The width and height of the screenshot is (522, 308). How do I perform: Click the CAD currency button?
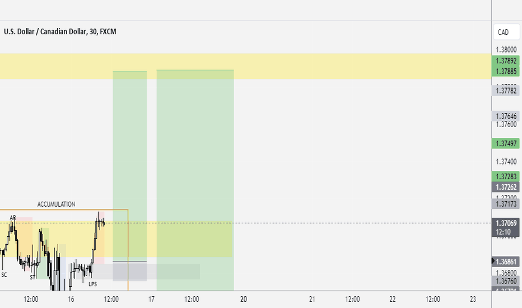[506, 32]
